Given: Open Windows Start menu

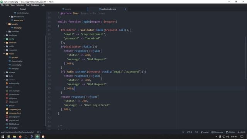Looking at the screenshot, I should coord(3,137).
